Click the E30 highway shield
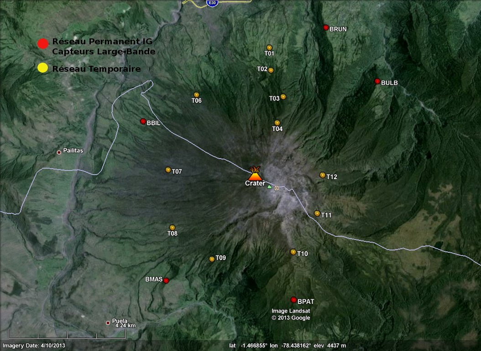 pos(212,3)
